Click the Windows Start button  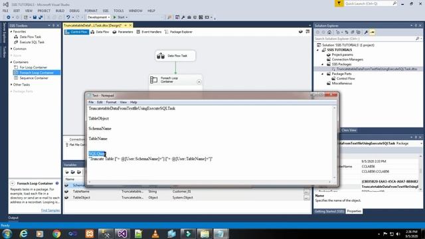[x=7, y=234]
